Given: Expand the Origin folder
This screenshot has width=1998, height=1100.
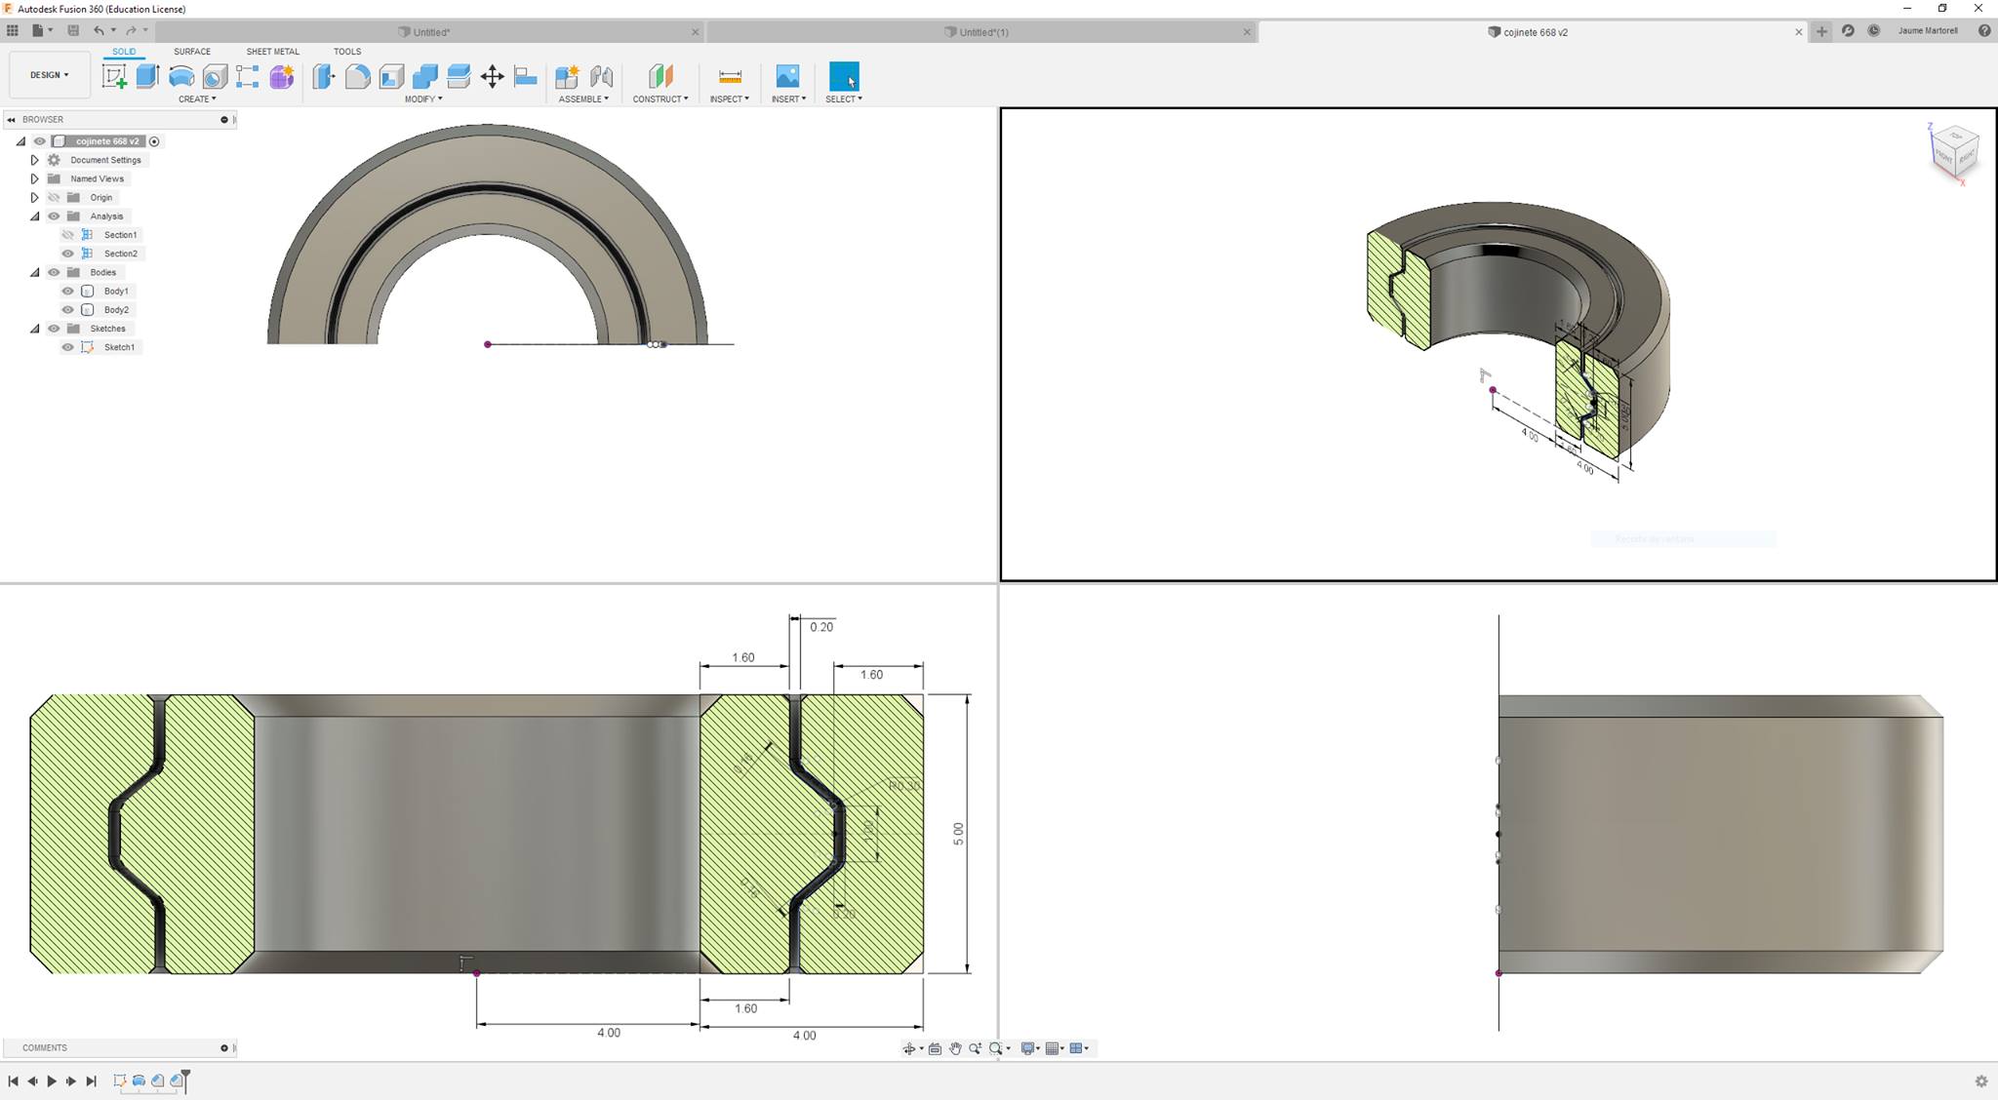Looking at the screenshot, I should [x=34, y=198].
